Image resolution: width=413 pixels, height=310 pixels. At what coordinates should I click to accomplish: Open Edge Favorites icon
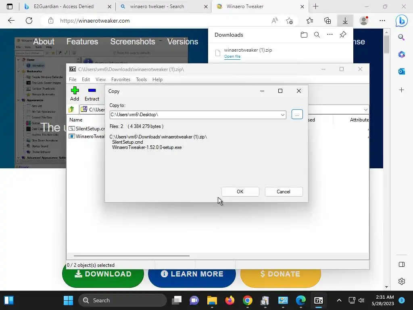pos(310,21)
